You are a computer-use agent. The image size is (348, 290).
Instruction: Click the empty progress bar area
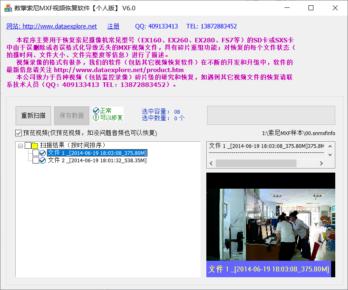click(271, 115)
